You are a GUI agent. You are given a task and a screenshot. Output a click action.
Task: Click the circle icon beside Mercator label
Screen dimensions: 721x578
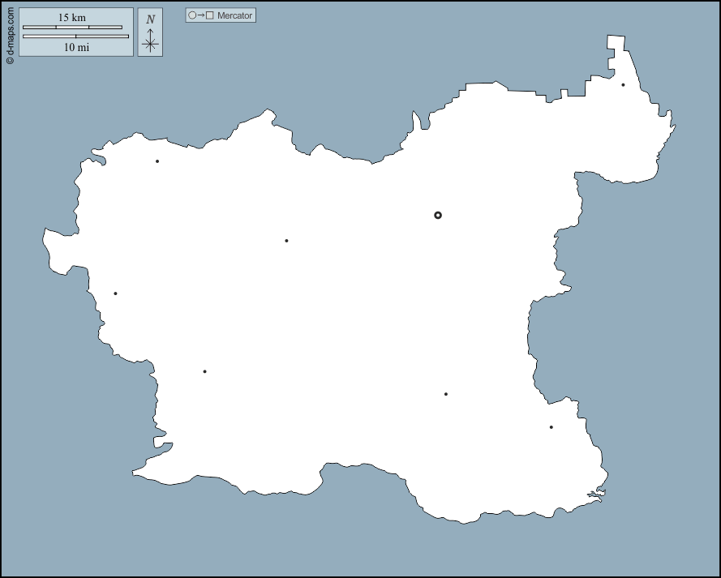tap(192, 15)
